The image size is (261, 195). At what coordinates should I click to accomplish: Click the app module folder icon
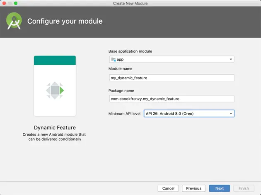114,59
